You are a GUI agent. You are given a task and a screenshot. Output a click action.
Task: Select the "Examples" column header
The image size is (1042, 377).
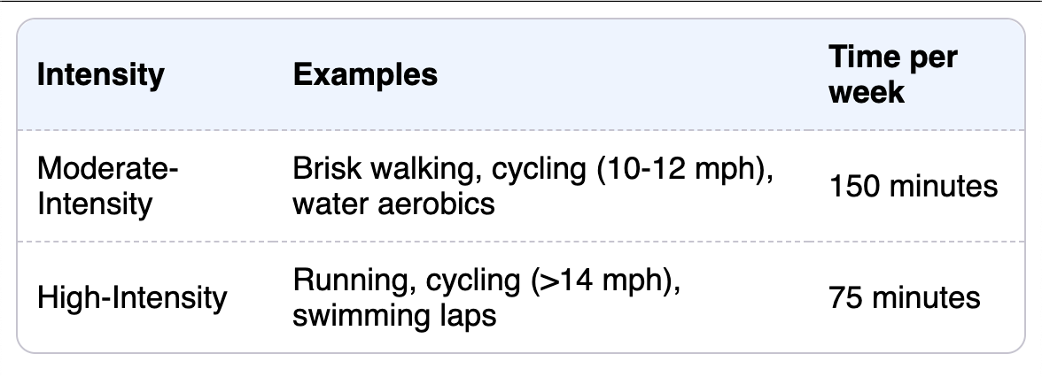click(x=365, y=75)
